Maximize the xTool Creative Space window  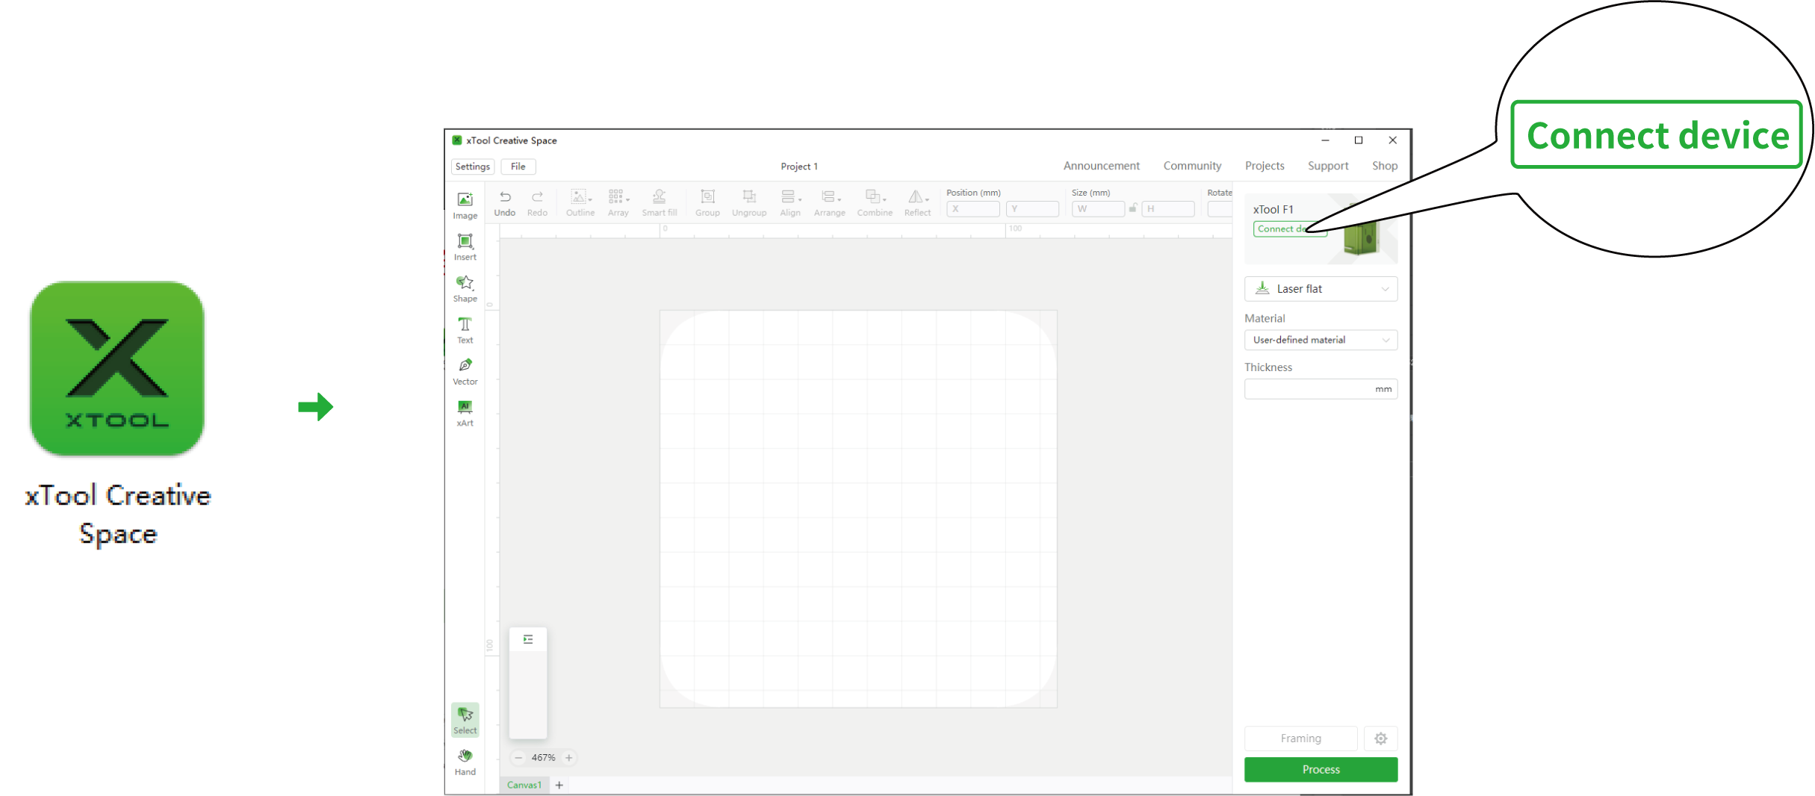[1359, 140]
